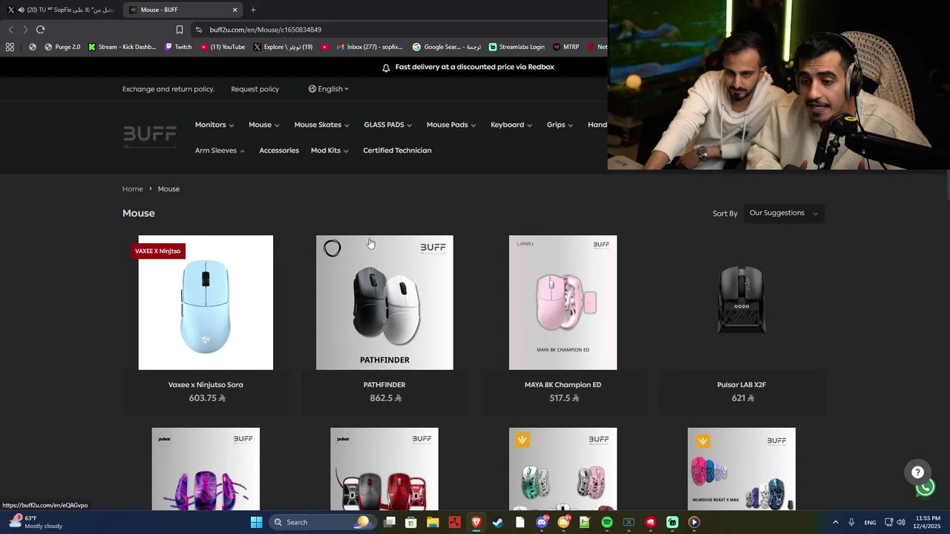Open Microsoft Store from the taskbar
This screenshot has height=534, width=950.
click(x=411, y=522)
